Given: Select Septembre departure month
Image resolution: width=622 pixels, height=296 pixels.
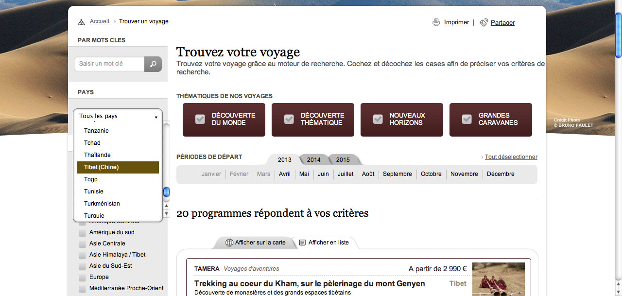Looking at the screenshot, I should 397,174.
